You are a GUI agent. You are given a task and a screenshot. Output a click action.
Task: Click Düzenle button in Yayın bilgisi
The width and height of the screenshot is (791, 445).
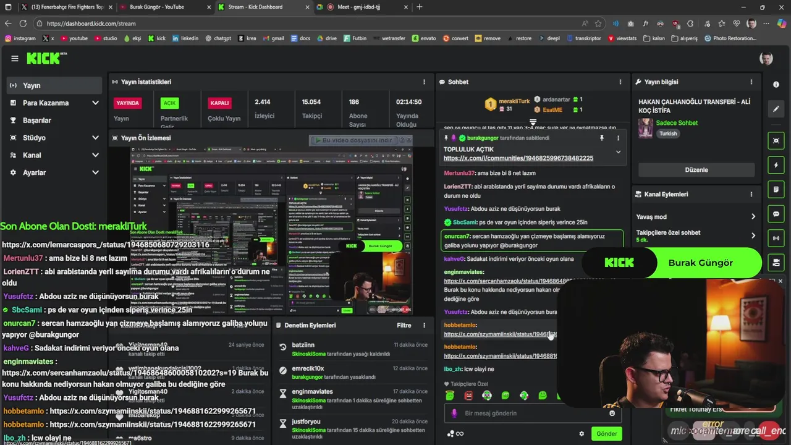point(696,169)
